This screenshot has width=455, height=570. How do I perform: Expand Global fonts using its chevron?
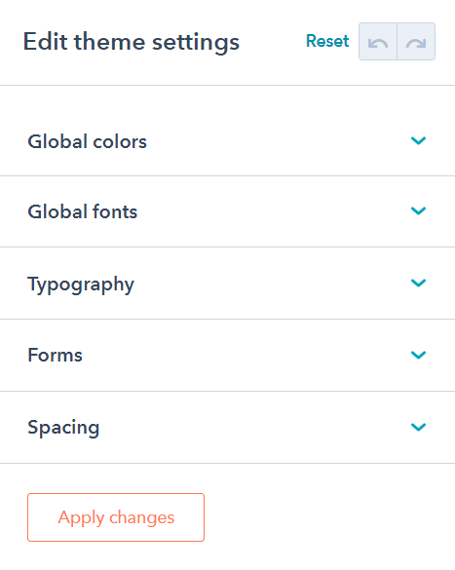pos(418,210)
